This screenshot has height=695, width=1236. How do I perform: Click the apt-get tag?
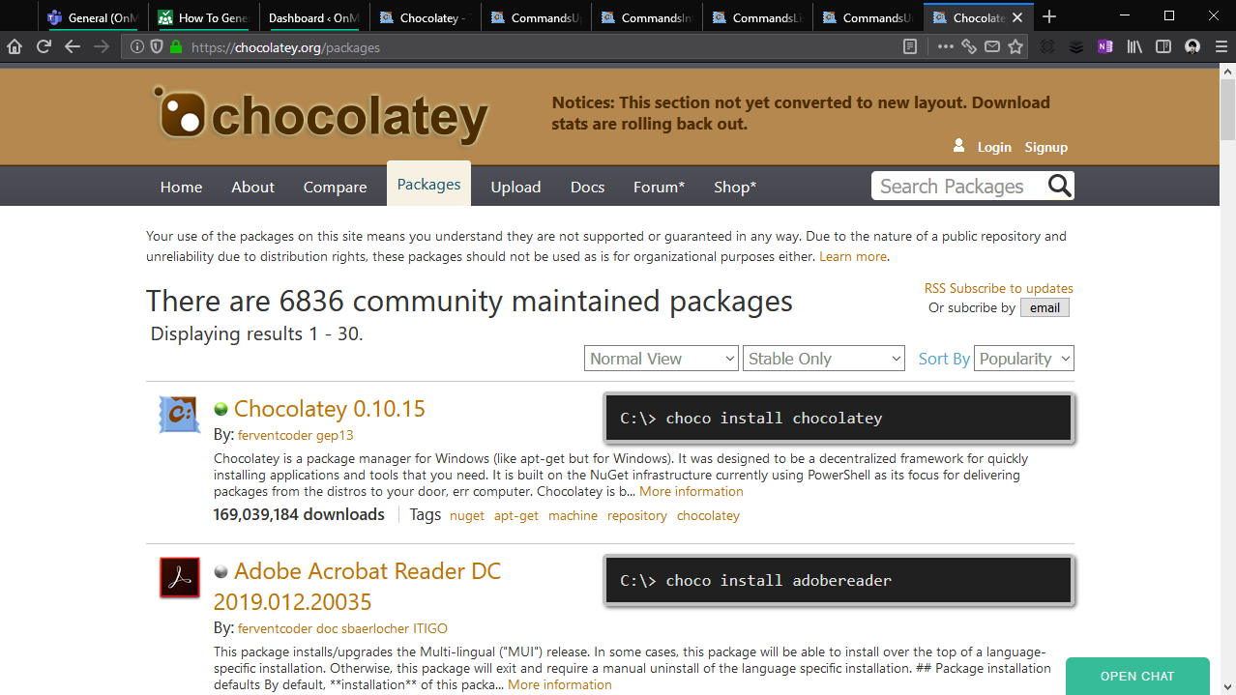coord(516,515)
